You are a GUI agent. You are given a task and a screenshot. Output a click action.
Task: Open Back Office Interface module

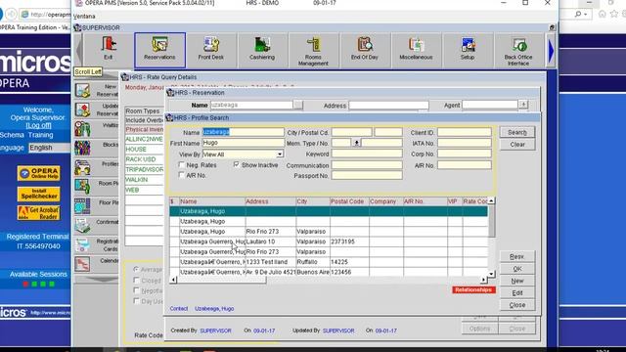(x=518, y=50)
